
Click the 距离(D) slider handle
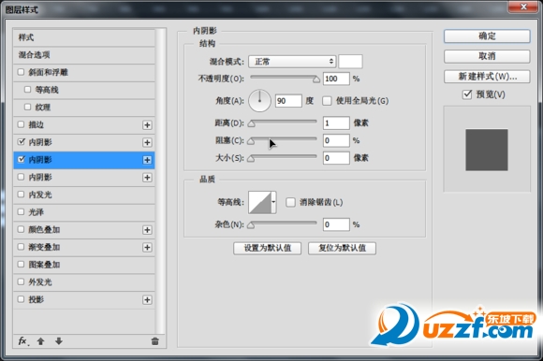(252, 123)
